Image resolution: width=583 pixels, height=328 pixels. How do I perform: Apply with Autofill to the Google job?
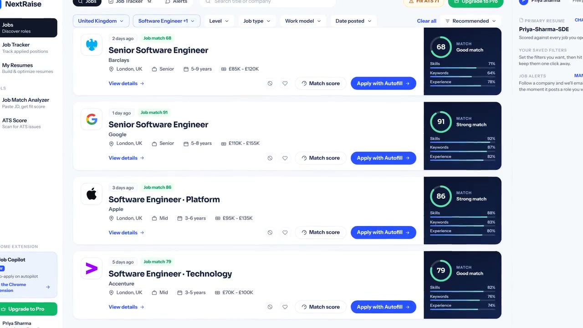(x=384, y=158)
